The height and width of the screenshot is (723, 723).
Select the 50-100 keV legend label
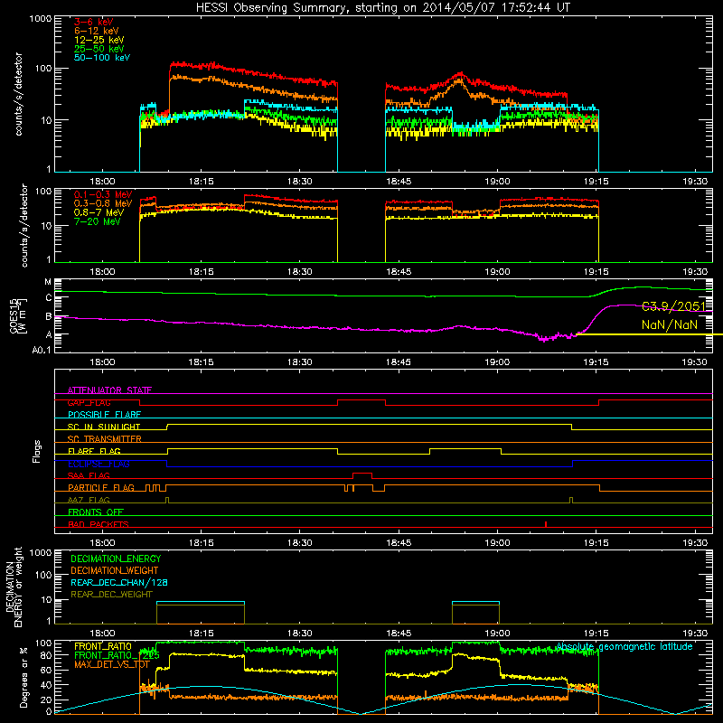coord(102,58)
